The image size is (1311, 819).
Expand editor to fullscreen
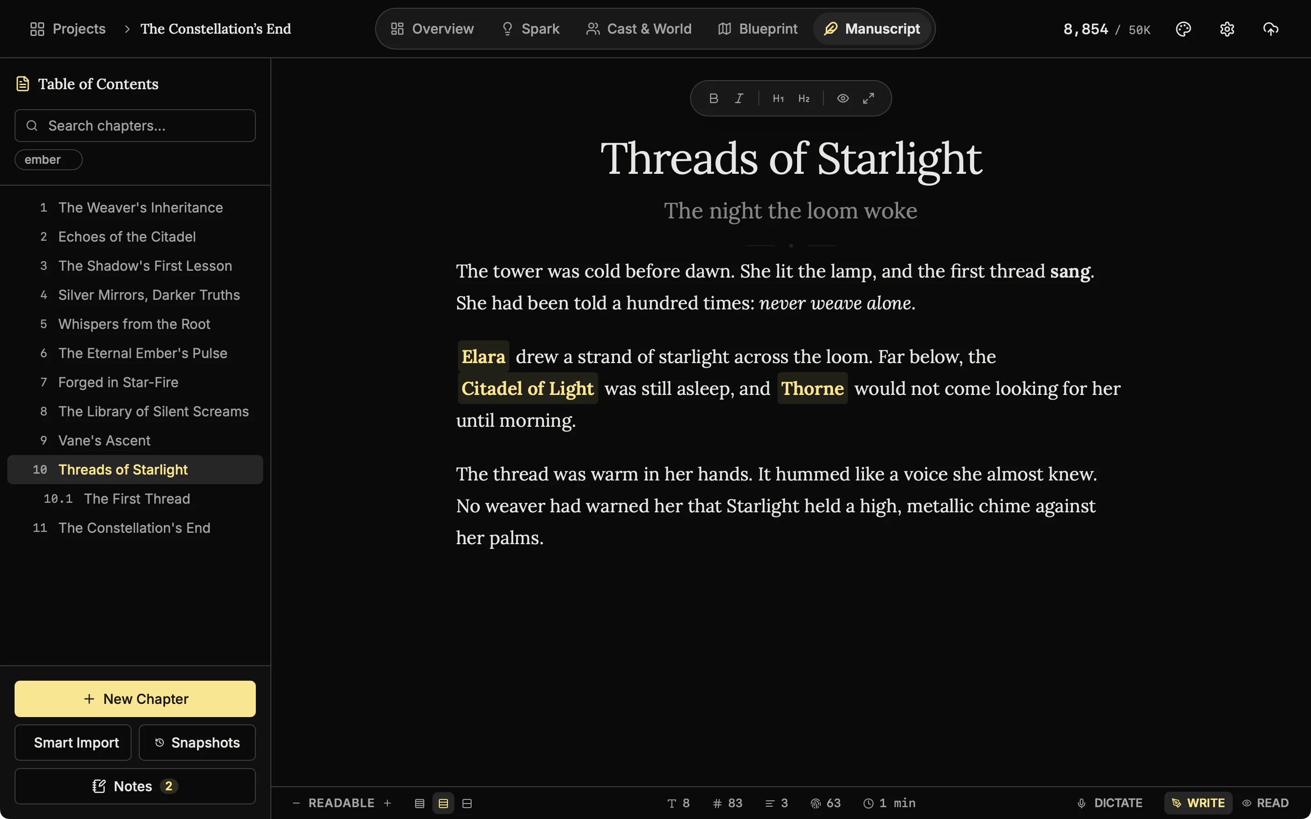[869, 98]
